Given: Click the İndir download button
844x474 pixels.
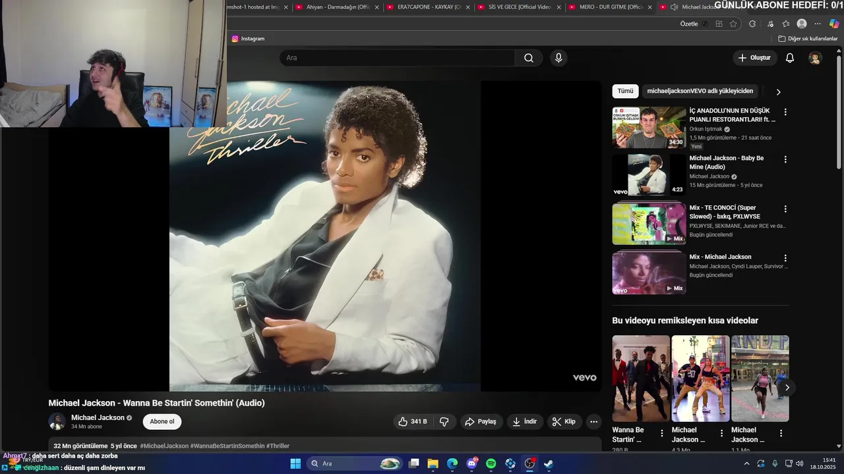Looking at the screenshot, I should coord(525,421).
